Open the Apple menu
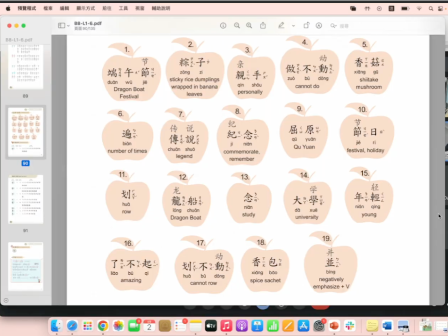 8,8
